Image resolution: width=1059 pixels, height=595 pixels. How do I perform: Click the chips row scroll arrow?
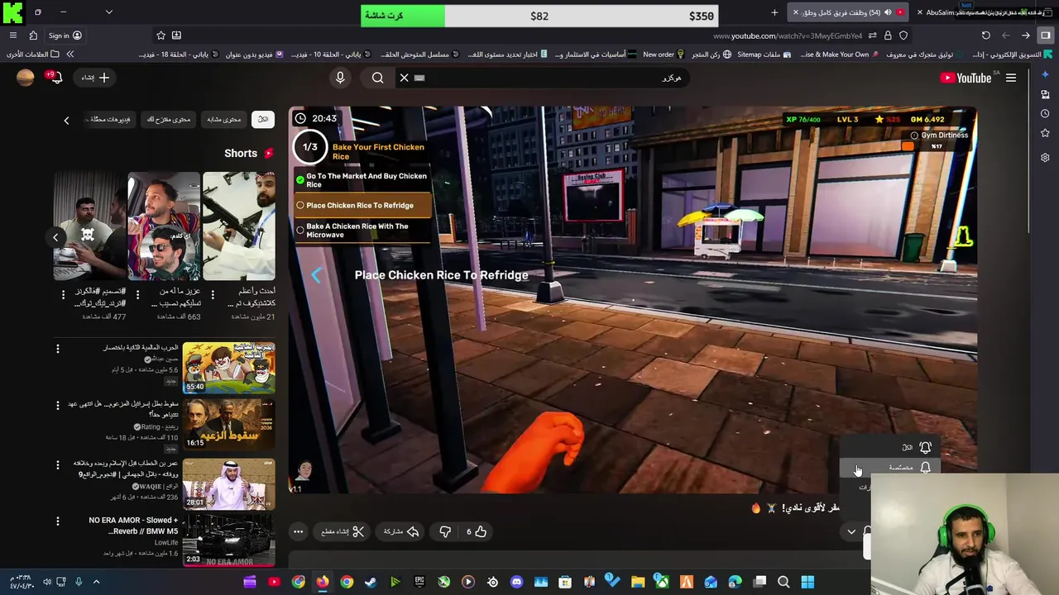tap(66, 121)
